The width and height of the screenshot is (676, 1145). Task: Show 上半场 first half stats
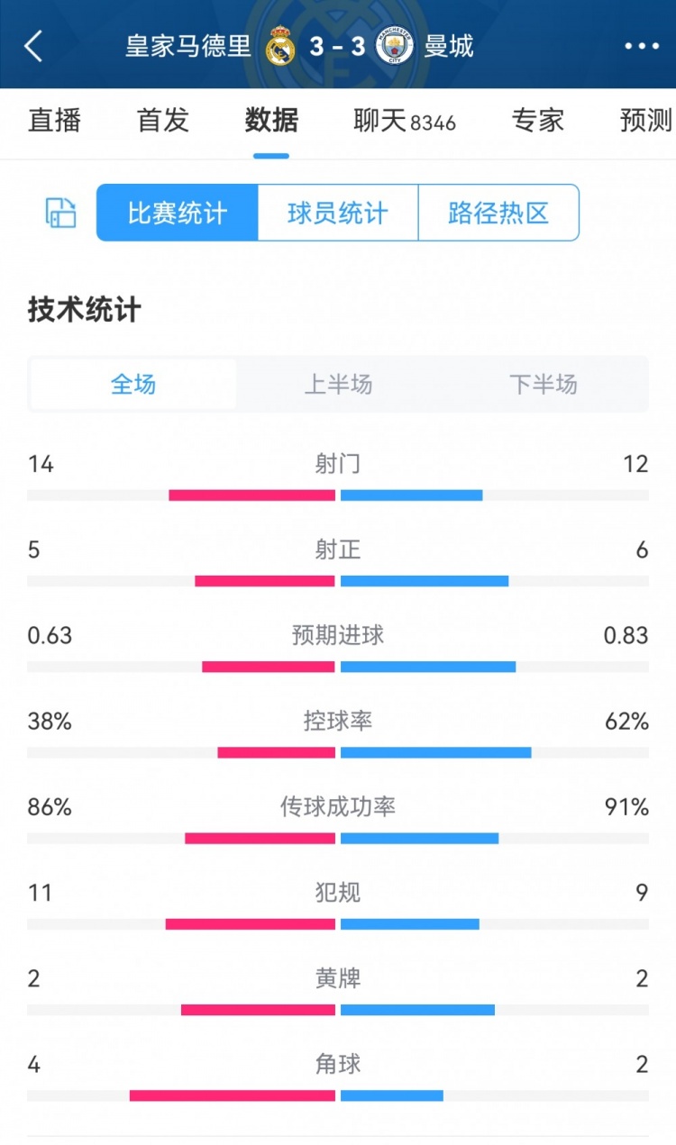tap(338, 385)
